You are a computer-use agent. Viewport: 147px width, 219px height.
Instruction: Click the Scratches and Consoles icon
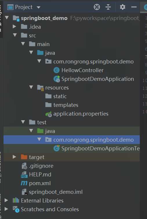click(16, 209)
